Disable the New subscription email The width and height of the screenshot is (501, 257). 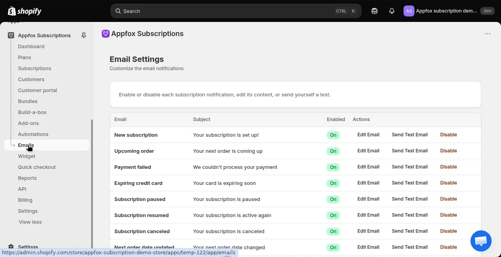[449, 135]
